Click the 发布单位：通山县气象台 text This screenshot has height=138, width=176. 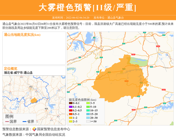tap(109, 18)
